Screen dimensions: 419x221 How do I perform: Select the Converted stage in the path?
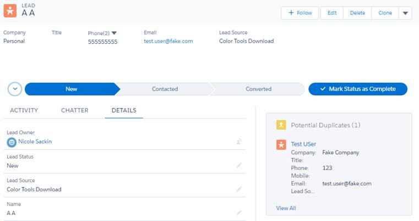[258, 89]
